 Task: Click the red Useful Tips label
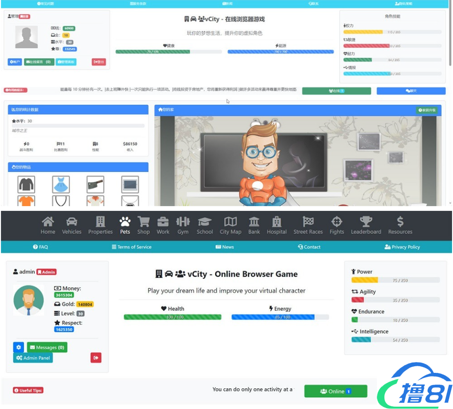point(28,390)
